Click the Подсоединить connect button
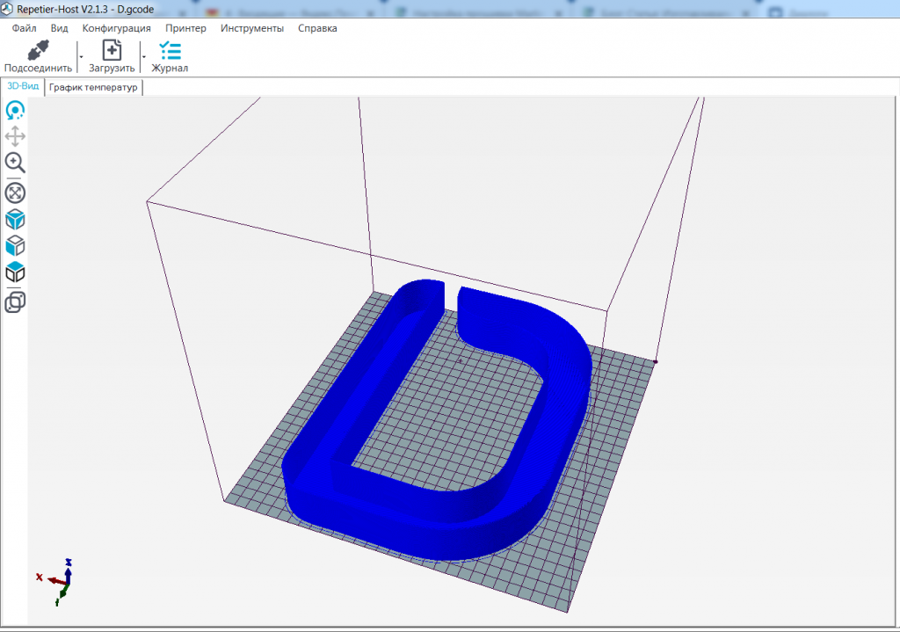900x632 pixels. click(38, 56)
